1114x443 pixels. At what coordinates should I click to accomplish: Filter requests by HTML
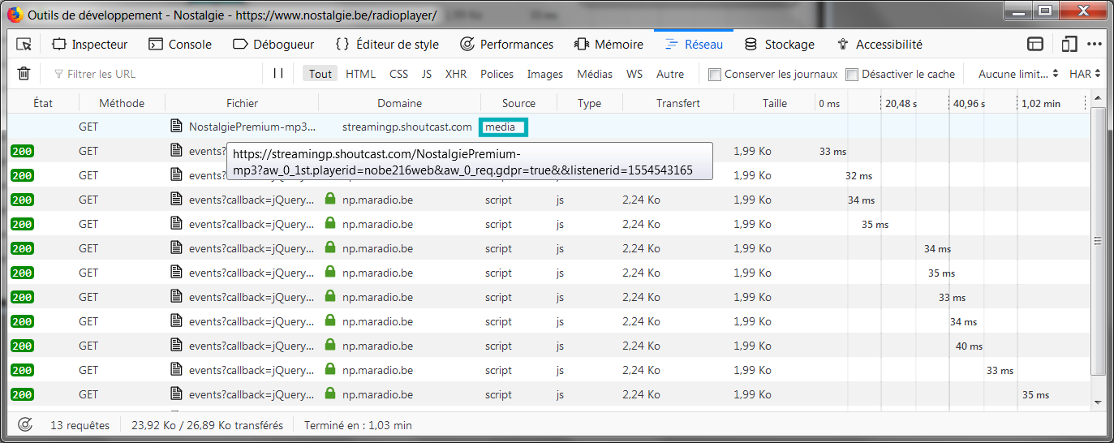361,74
